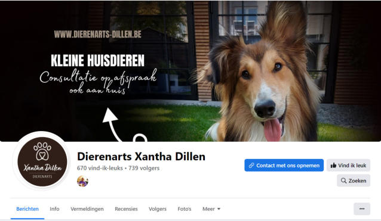This screenshot has width=381, height=221.
Task: Select the Vermeldingen tab
Action: [x=87, y=209]
